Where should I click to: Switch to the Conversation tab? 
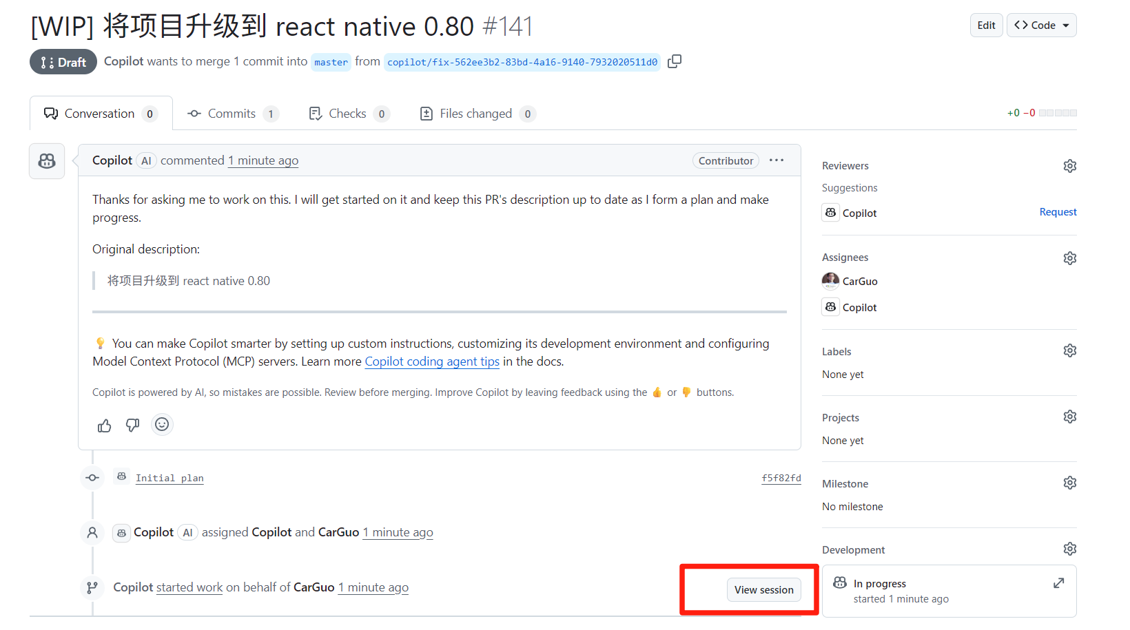click(101, 114)
